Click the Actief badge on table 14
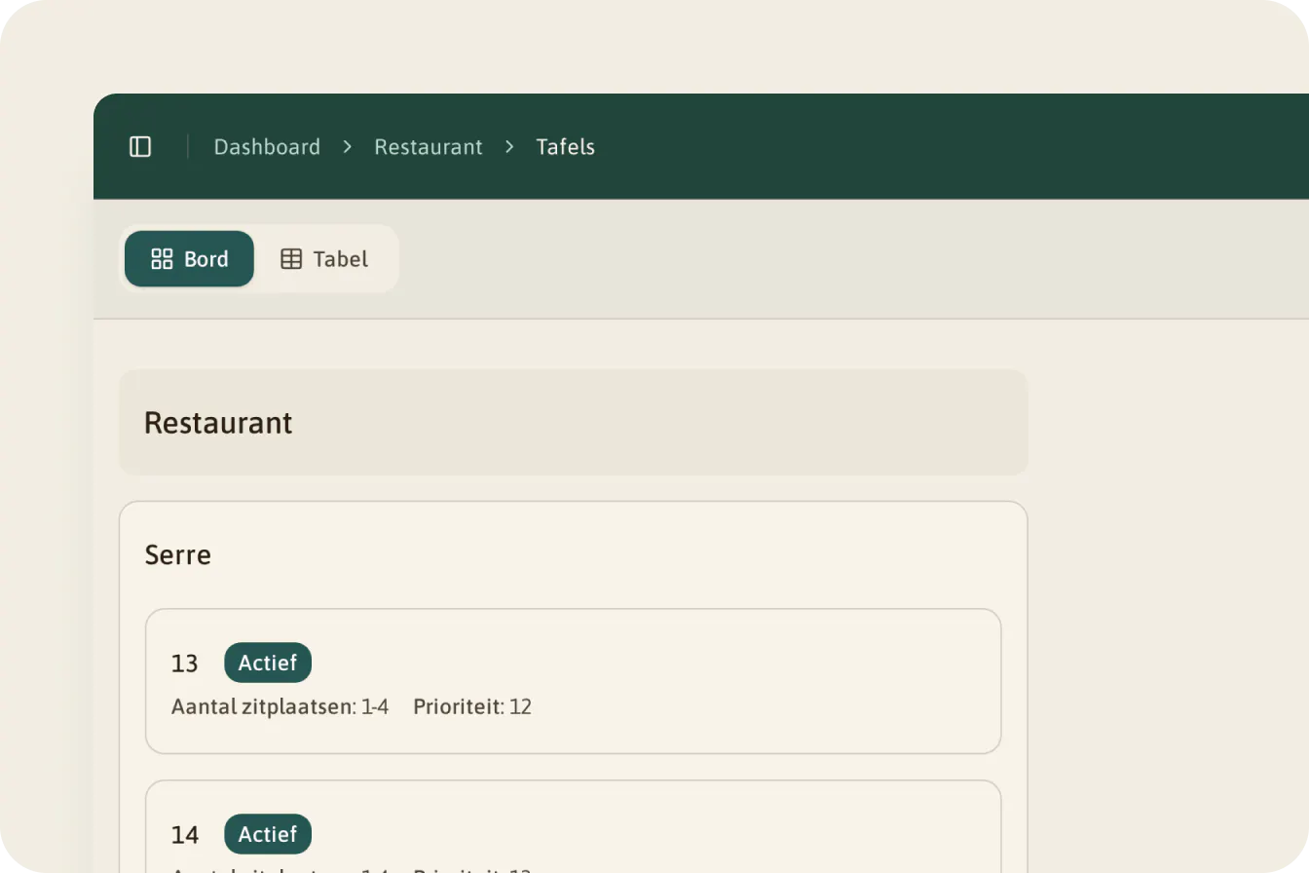 (268, 834)
